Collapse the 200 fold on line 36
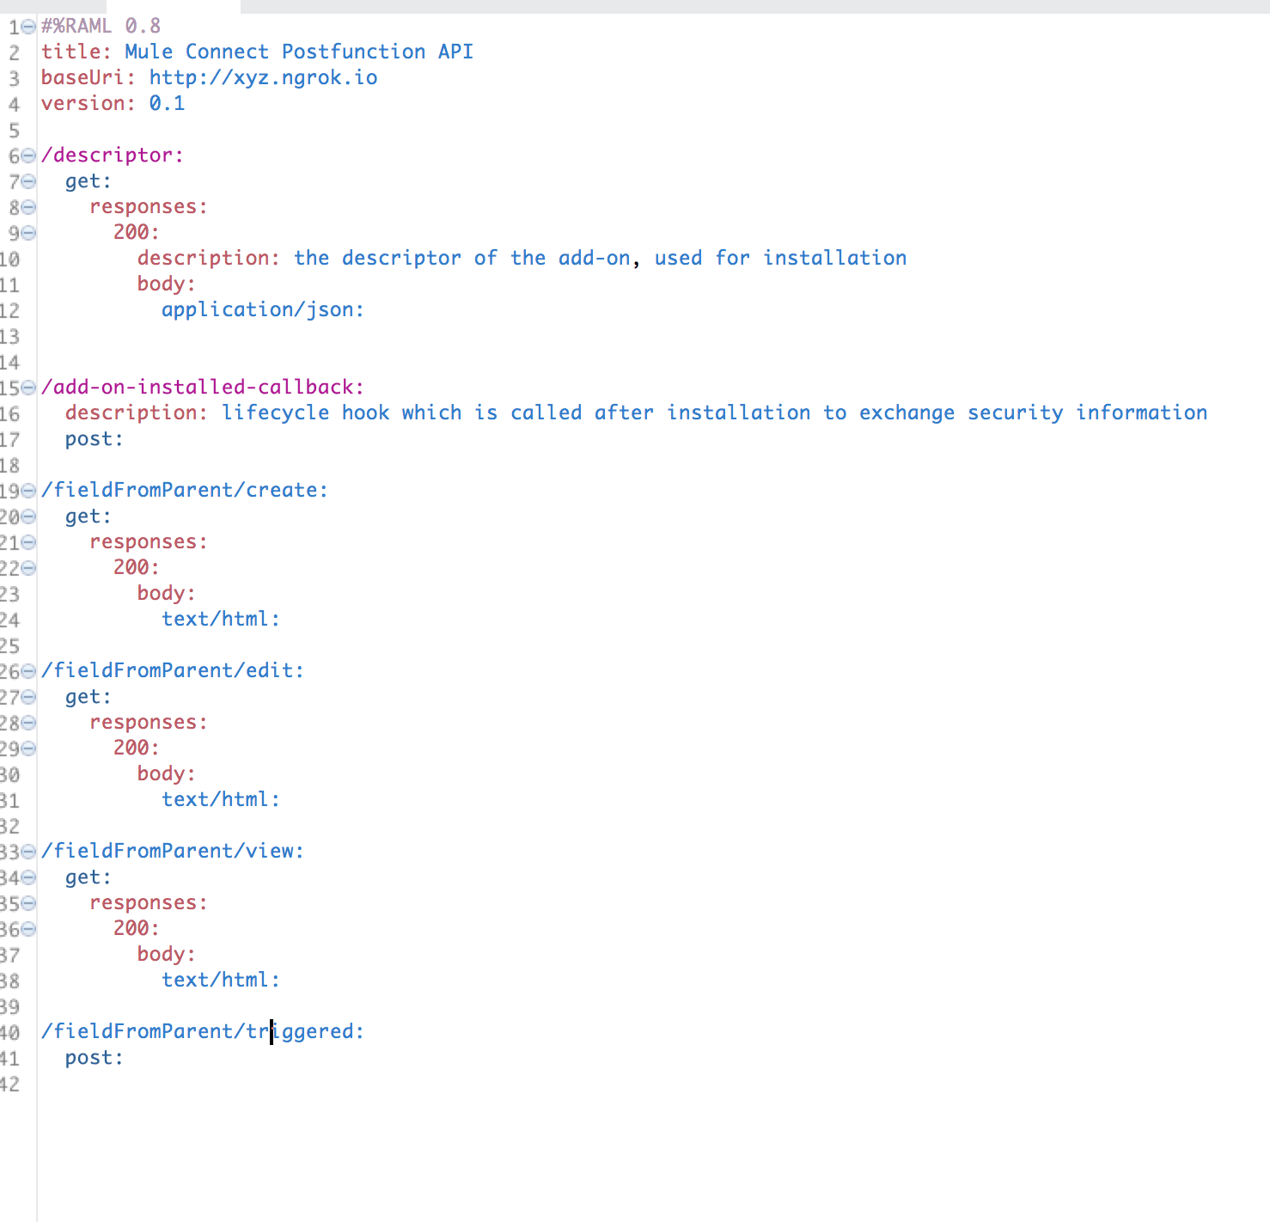This screenshot has height=1222, width=1270. [27, 930]
